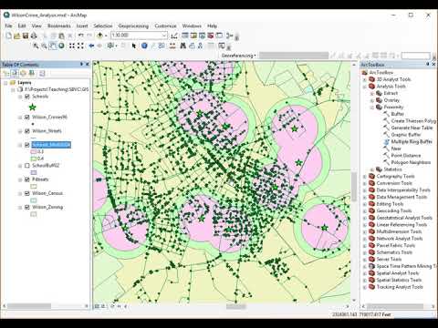This screenshot has height=328, width=438.
Task: Click List By Selection icon in table of contents
Action: (32, 73)
